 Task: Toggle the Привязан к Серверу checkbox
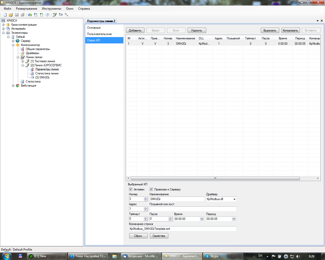pos(151,189)
